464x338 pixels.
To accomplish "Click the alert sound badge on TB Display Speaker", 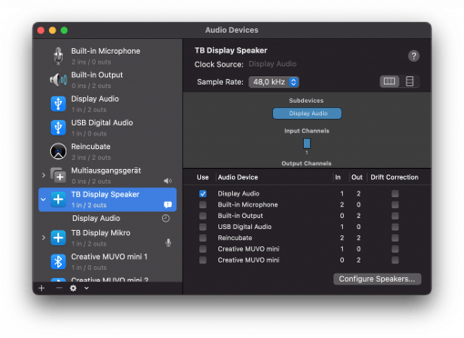I will (x=167, y=205).
